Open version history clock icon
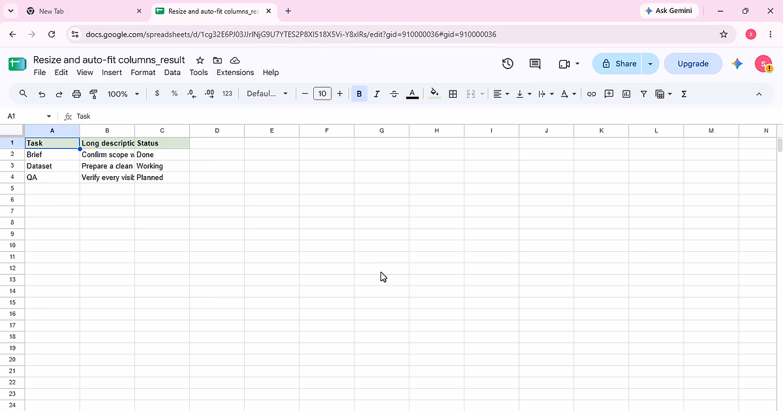 click(x=508, y=63)
